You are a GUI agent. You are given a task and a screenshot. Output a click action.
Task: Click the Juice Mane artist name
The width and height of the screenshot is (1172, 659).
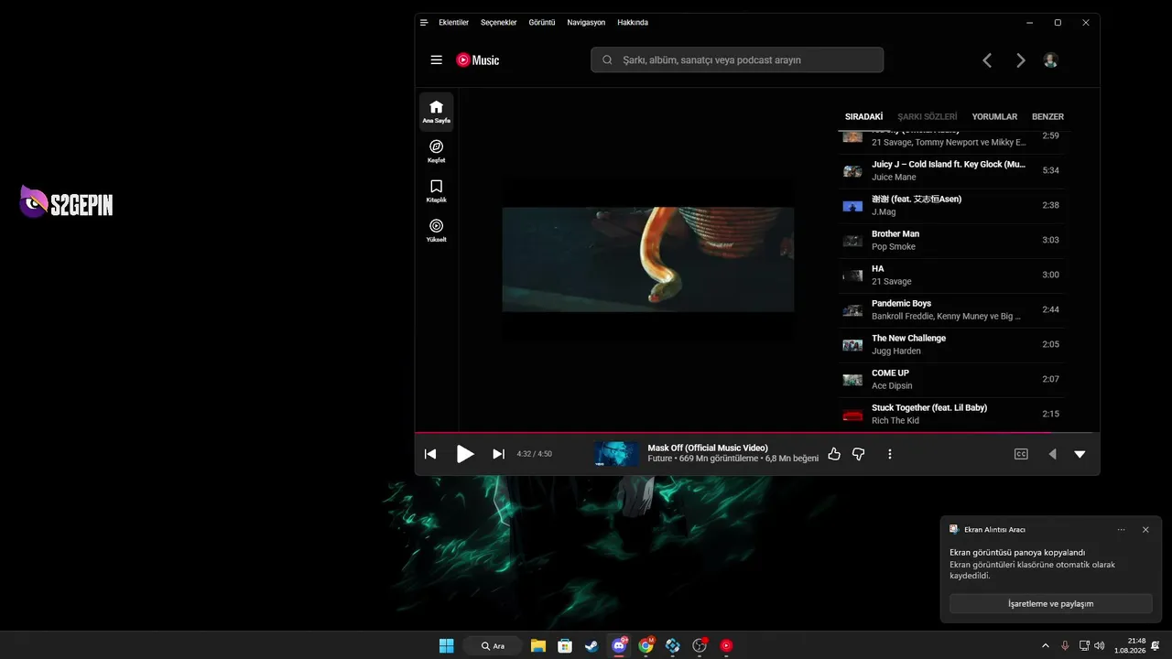click(894, 178)
